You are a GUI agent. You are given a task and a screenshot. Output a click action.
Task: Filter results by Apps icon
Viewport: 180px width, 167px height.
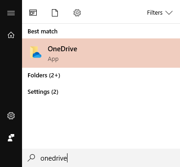tap(33, 13)
